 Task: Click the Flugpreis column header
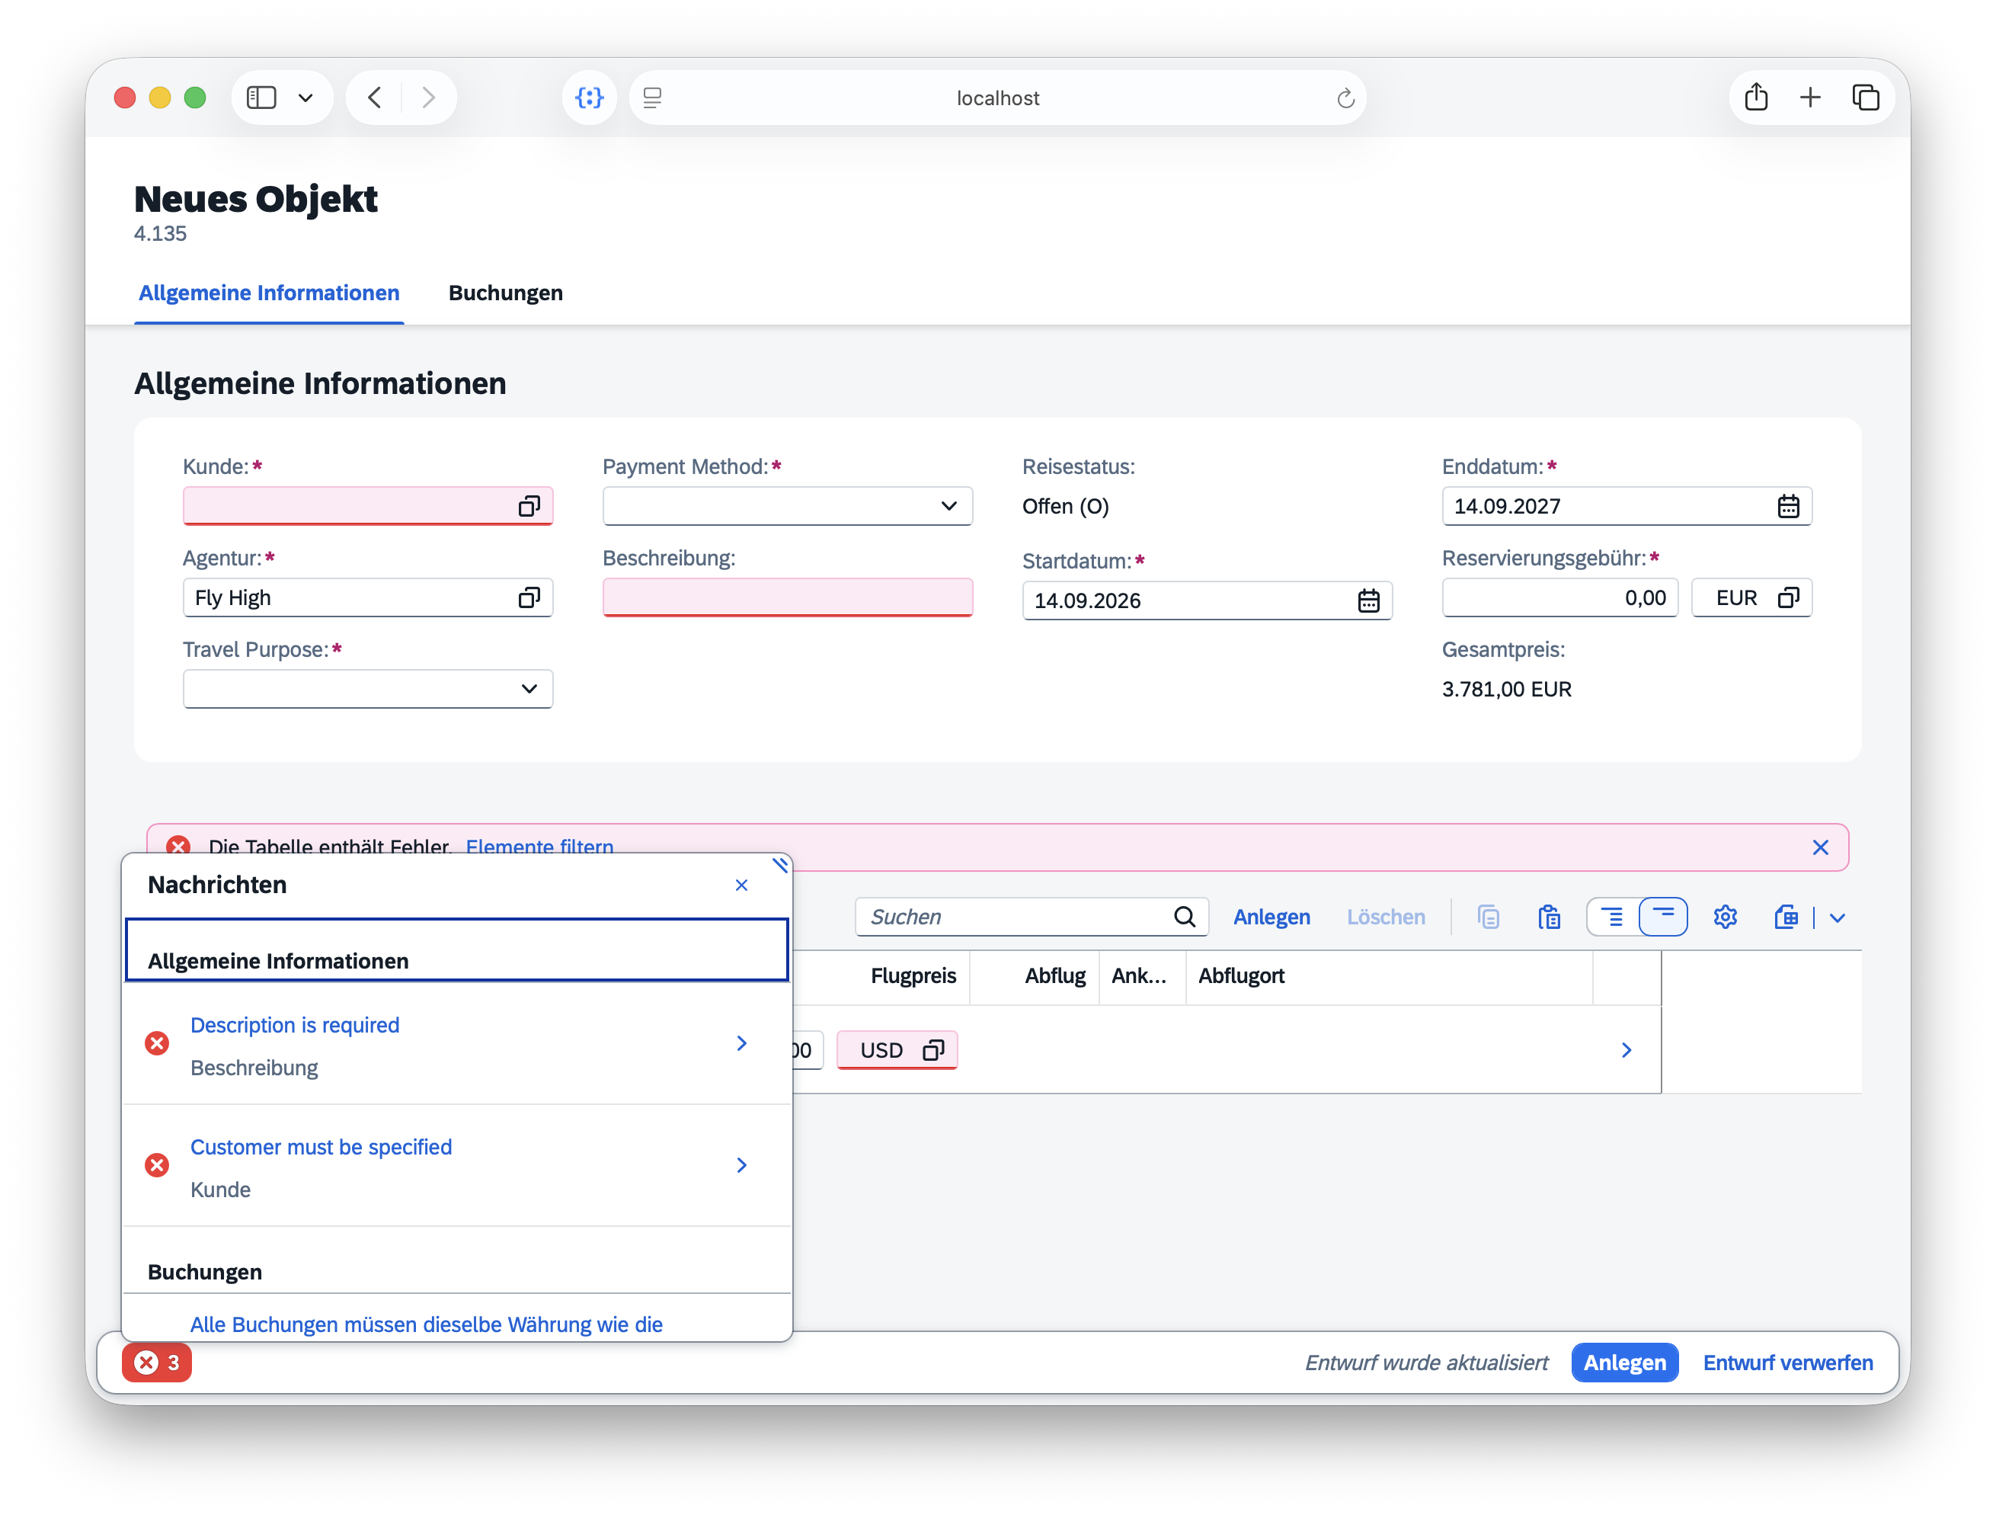[912, 976]
